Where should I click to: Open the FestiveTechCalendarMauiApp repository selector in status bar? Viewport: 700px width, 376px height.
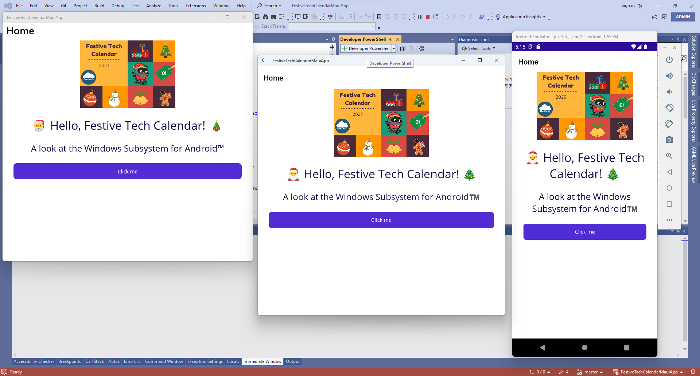click(648, 372)
